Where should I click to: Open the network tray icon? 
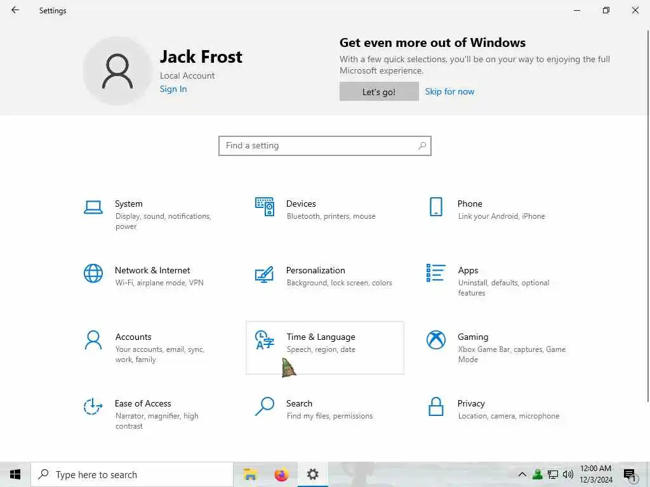(553, 474)
